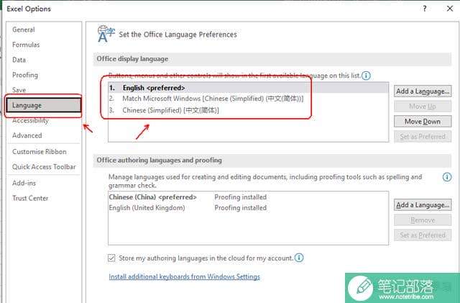This screenshot has height=303, width=460.
Task: Open authoring languages info icon
Action: [447, 177]
